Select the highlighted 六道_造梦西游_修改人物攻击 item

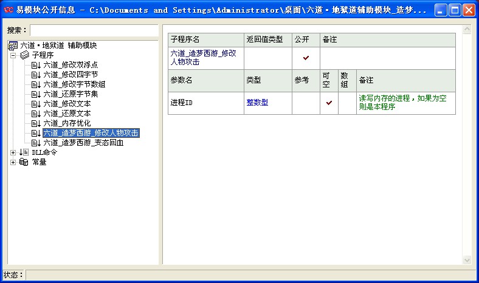point(91,133)
